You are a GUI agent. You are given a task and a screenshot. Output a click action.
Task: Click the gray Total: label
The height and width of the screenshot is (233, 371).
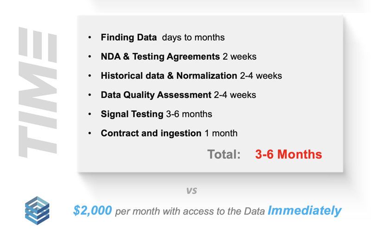pyautogui.click(x=224, y=154)
